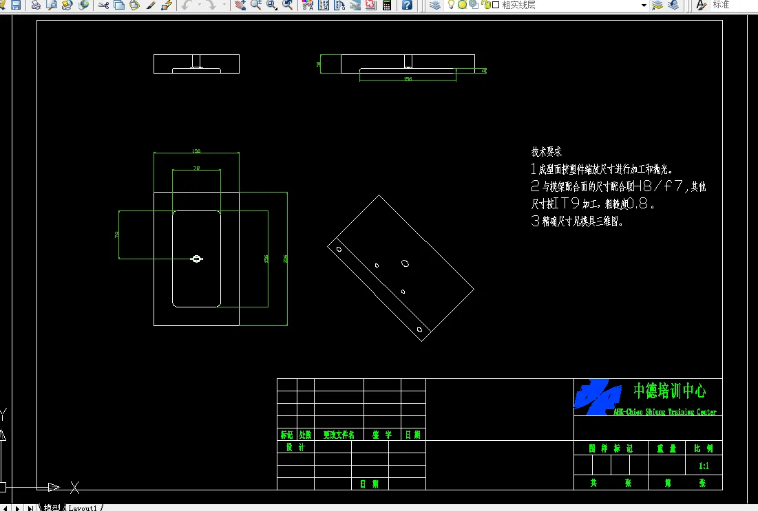Image resolution: width=758 pixels, height=511 pixels.
Task: Click the Save floppy-disk icon
Action: tap(16, 5)
